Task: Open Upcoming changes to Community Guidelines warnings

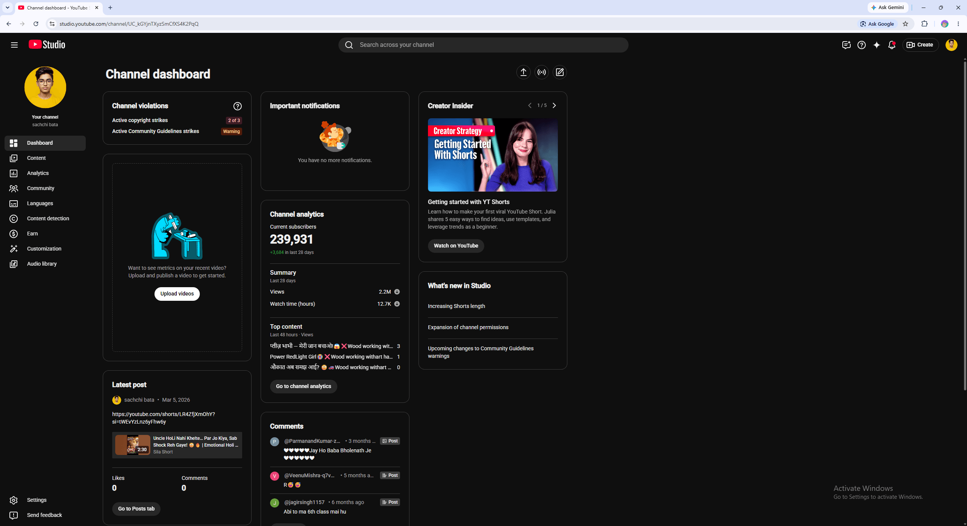Action: pyautogui.click(x=481, y=352)
